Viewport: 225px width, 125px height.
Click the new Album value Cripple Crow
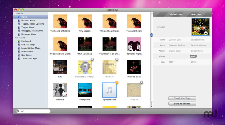point(197,51)
